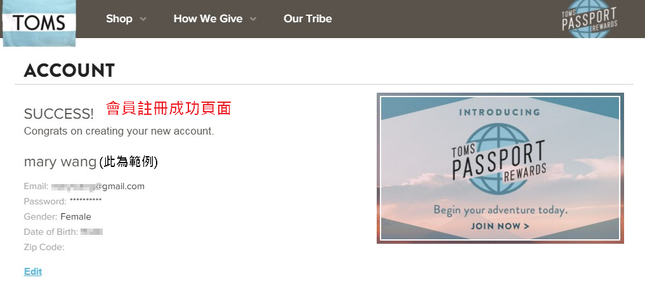Click the Passport Rewards globe in banner
This screenshot has width=645, height=292.
tap(499, 158)
